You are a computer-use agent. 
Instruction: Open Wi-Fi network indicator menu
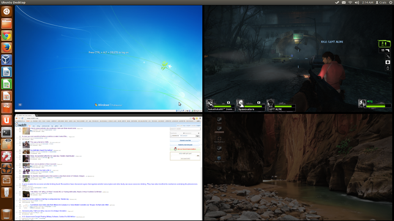click(350, 2)
